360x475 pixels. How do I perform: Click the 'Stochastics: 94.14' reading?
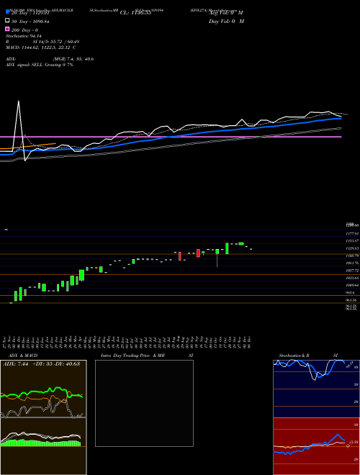[23, 36]
